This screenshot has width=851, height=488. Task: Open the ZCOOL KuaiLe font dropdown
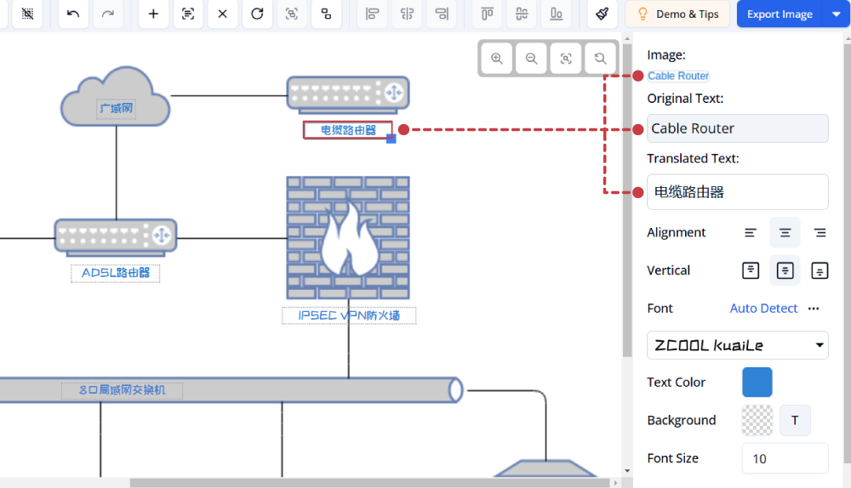737,345
